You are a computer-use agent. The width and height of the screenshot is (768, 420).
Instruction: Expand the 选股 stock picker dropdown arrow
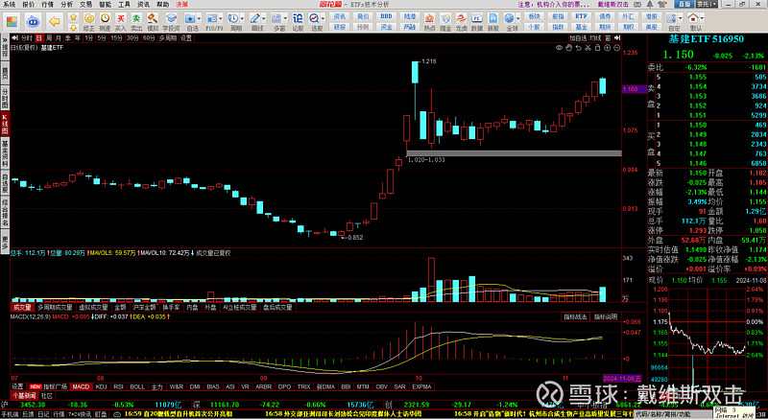pyautogui.click(x=324, y=18)
